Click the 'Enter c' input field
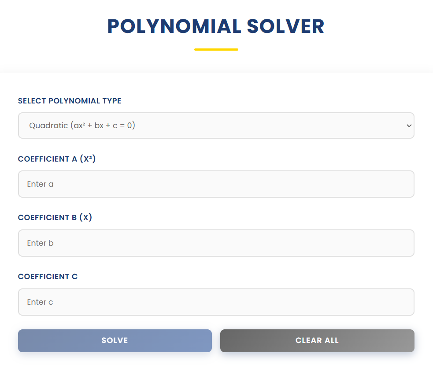433x365 pixels. pos(216,302)
